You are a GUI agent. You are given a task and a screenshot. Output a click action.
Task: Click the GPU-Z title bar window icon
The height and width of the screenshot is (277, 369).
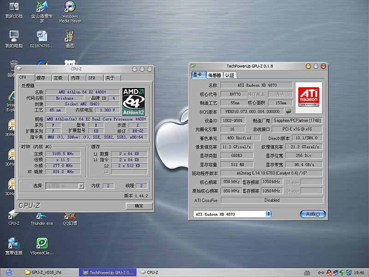pos(193,66)
